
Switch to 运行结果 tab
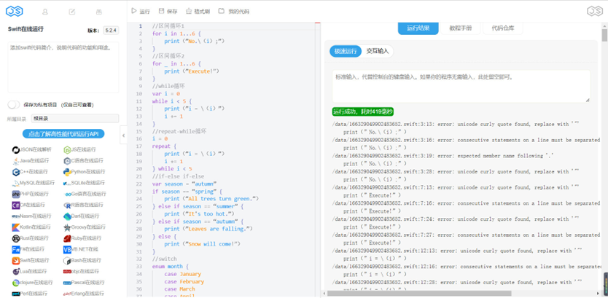[x=418, y=28]
